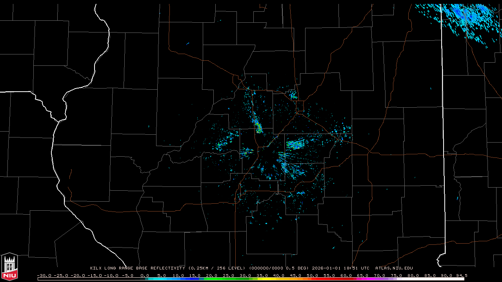
Task: Click the yellow-red echo core north of the radar
Action: point(258,128)
